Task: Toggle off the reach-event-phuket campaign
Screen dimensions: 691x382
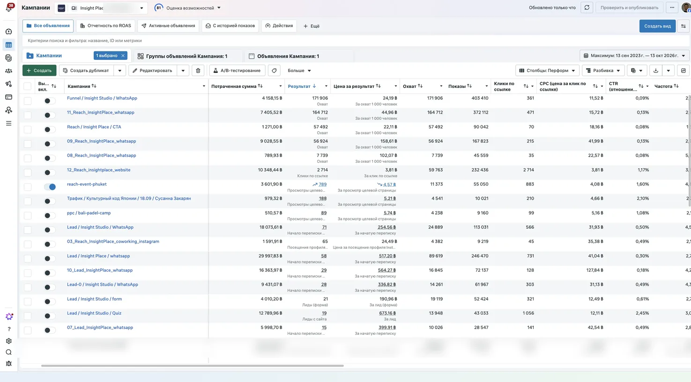Action: (50, 187)
